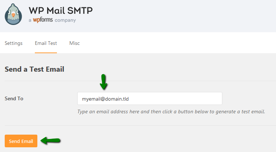Click the green left-pointing arrow annotation
The image size is (276, 152).
(x=50, y=140)
